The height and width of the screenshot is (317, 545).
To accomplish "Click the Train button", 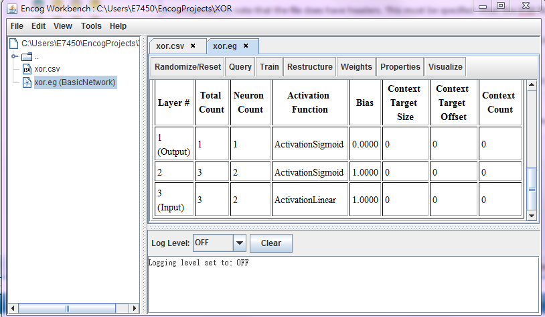I will (x=269, y=67).
